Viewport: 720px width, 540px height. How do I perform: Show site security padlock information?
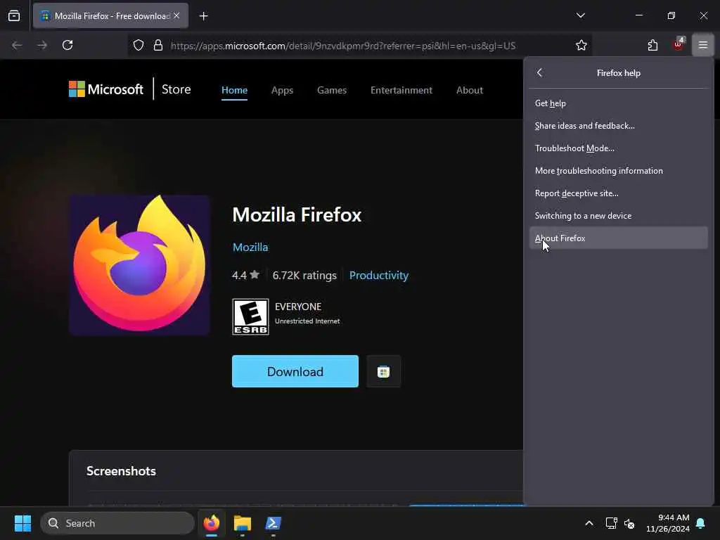pyautogui.click(x=158, y=46)
